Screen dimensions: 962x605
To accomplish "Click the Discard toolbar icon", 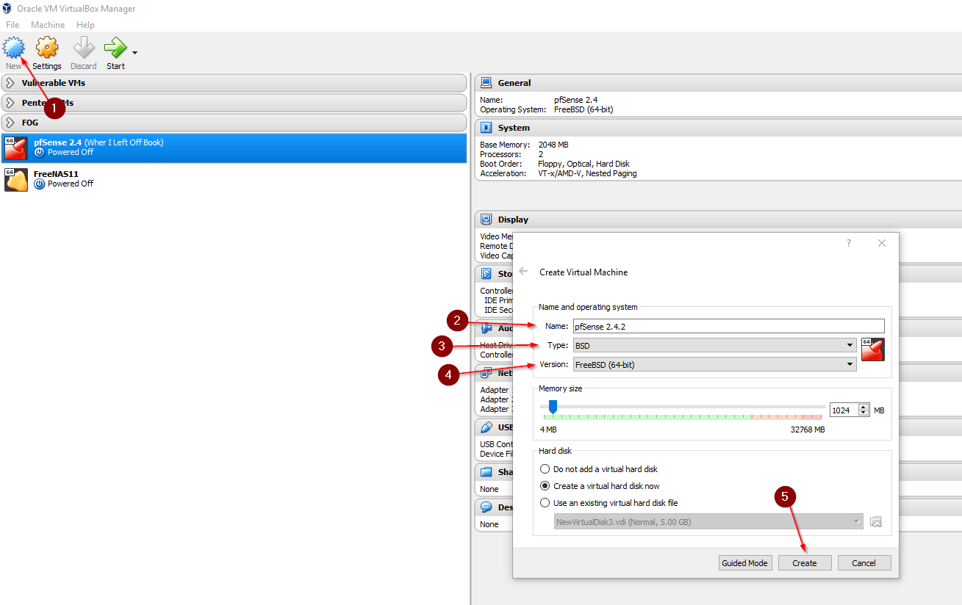I will (84, 48).
